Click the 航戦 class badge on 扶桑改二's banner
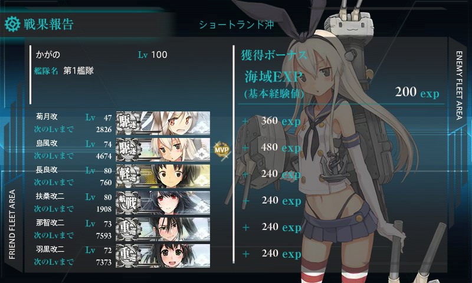 [129, 202]
